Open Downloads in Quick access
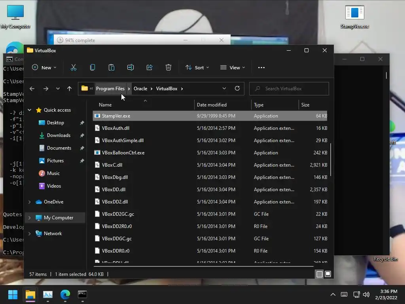The image size is (405, 304). coord(59,135)
